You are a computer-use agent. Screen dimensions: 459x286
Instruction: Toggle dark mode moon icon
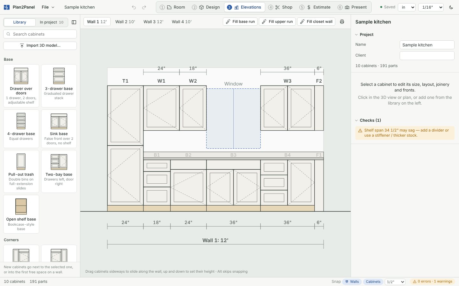(451, 7)
